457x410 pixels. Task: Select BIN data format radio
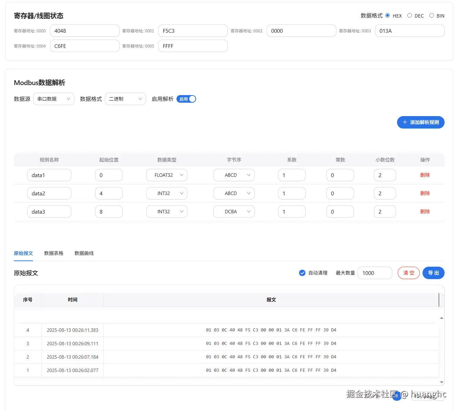coord(431,16)
